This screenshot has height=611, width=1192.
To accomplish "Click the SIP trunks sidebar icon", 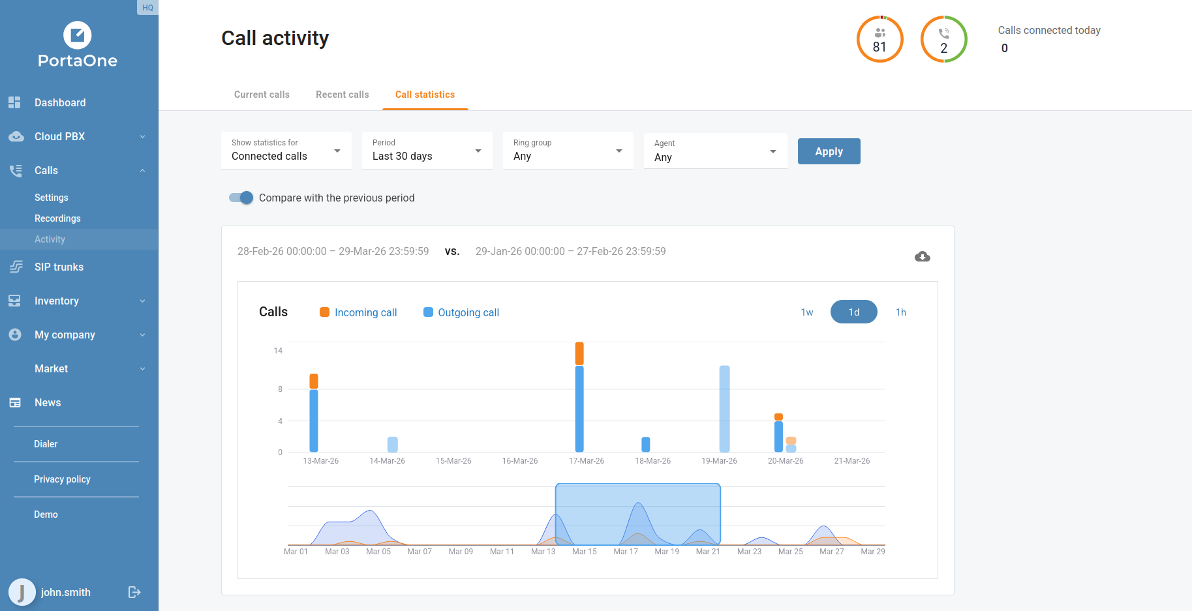I will [16, 267].
